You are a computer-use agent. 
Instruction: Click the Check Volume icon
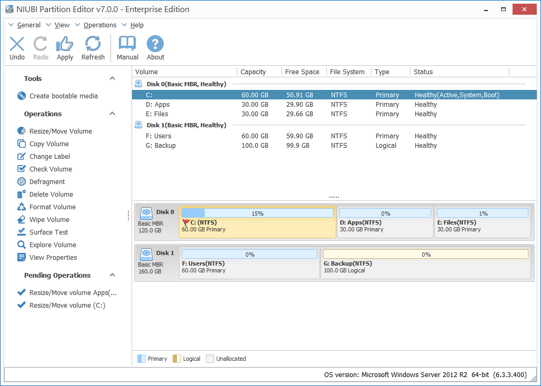(x=22, y=169)
